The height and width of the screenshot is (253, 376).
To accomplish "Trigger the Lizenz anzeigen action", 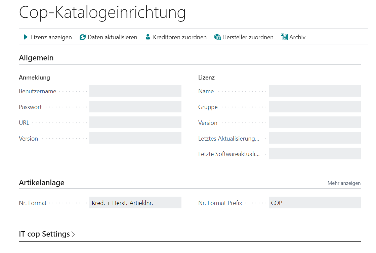I will (51, 37).
